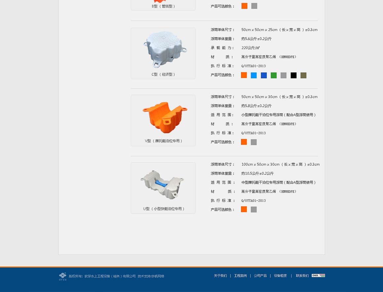Image resolution: width=383 pixels, height=292 pixels.
Task: Click the 220公斤/㎡ load capacity text
Action: click(250, 48)
